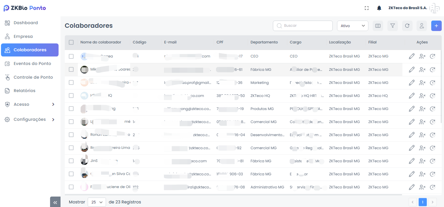
Task: Go to Relatórios in the sidebar
Action: (25, 91)
